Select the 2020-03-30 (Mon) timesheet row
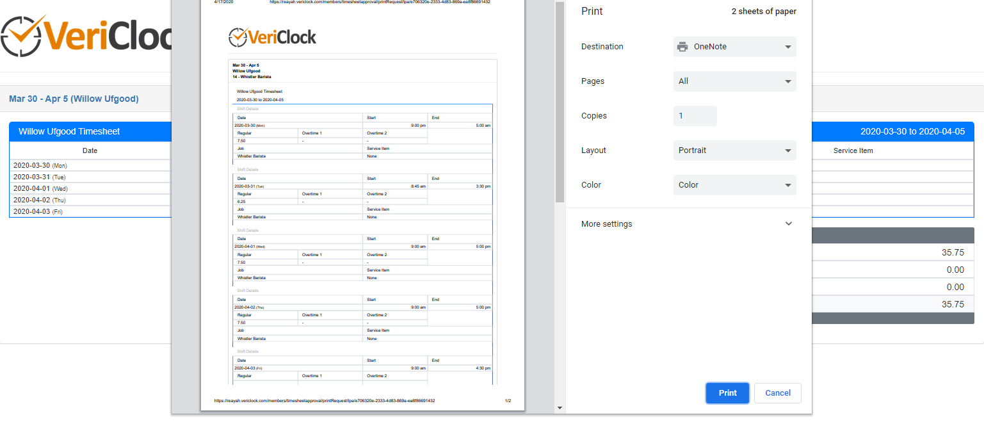 tap(90, 165)
